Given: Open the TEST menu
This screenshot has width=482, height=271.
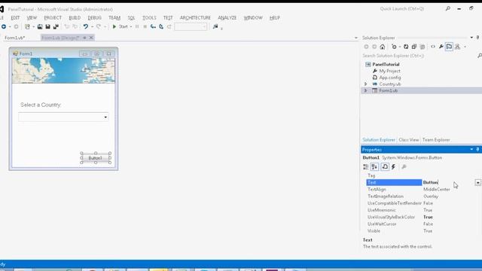Looking at the screenshot, I should tap(168, 18).
